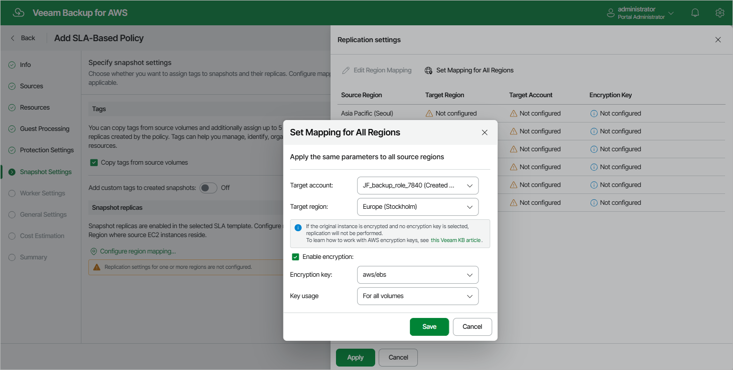Open the Veeam KB article link

455,240
